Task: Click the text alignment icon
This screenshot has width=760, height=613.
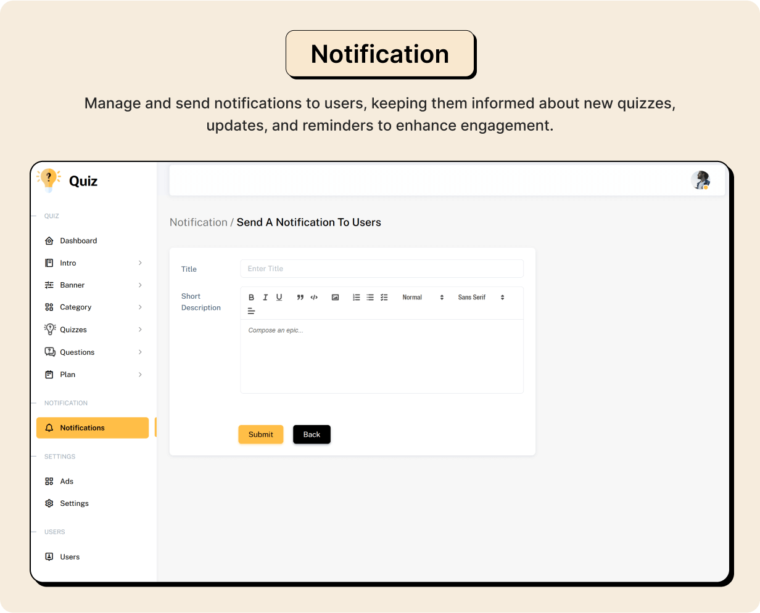Action: coord(251,311)
